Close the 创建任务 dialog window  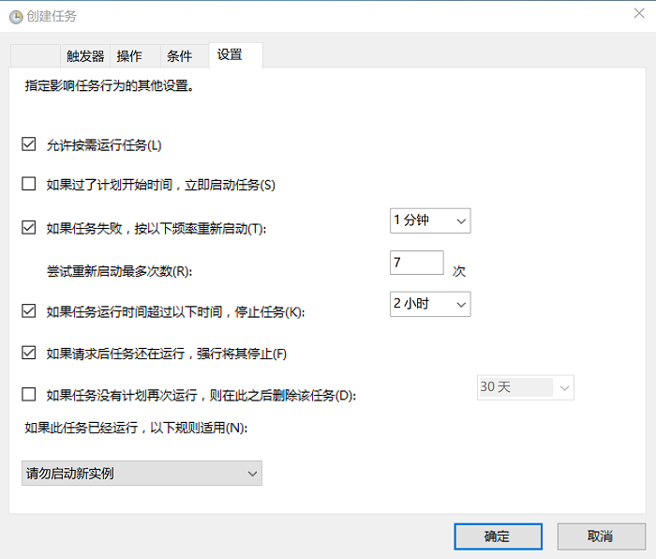click(x=637, y=14)
